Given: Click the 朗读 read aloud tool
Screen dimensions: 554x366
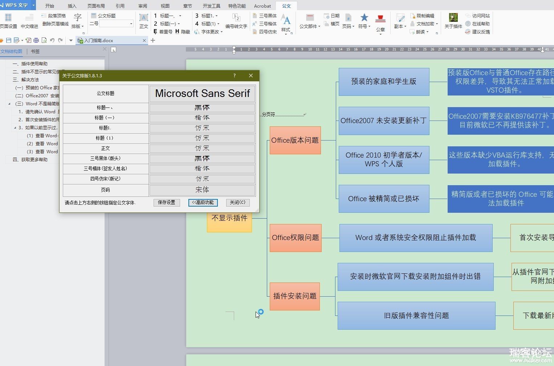Looking at the screenshot, I should pyautogui.click(x=419, y=32).
